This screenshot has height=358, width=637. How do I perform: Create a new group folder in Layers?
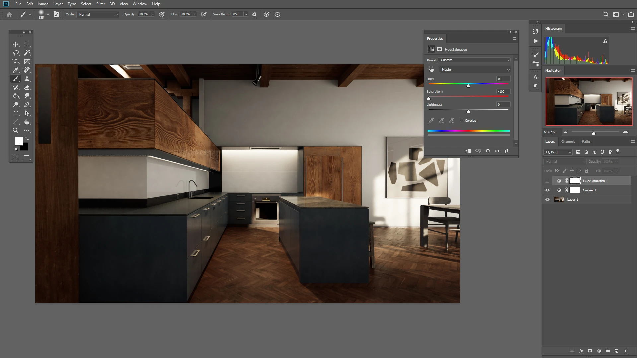pyautogui.click(x=607, y=351)
